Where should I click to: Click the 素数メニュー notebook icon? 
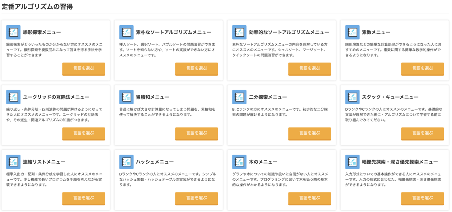(352, 32)
